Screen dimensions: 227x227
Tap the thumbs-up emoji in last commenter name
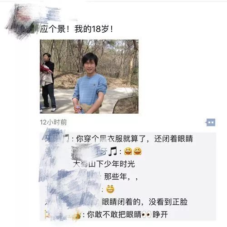pyautogui.click(x=78, y=214)
